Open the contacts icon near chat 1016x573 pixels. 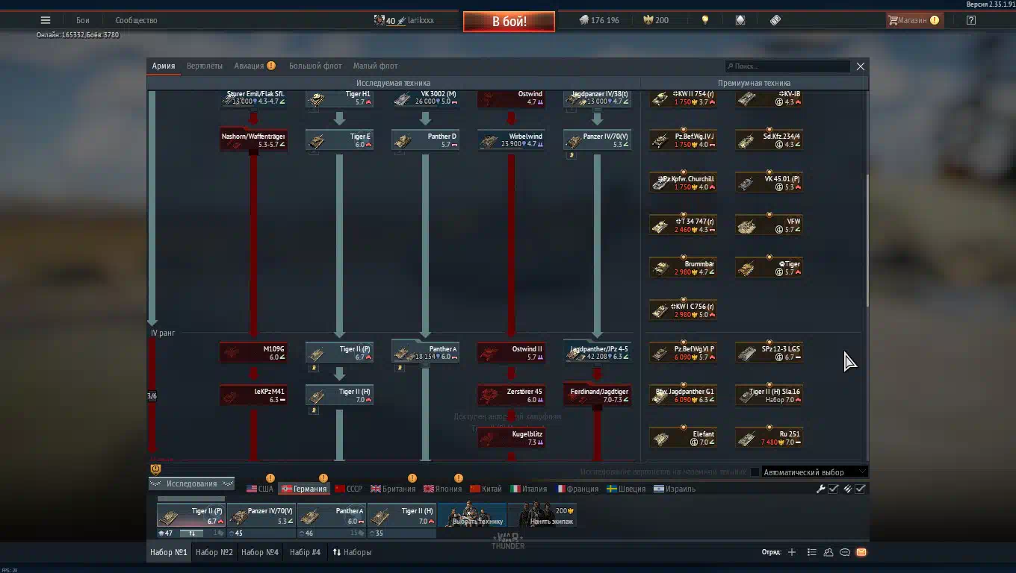pos(828,552)
